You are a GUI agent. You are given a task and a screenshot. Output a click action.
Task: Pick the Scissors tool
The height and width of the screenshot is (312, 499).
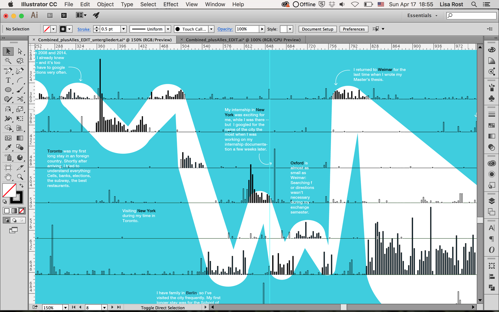[20, 99]
